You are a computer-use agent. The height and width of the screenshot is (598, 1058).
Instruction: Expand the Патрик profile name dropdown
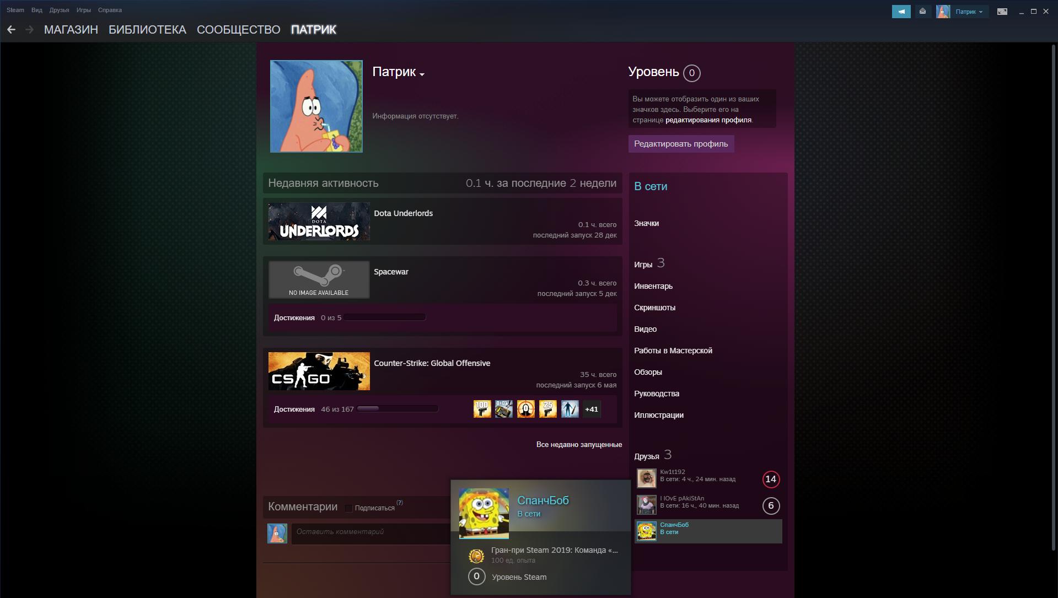point(422,74)
